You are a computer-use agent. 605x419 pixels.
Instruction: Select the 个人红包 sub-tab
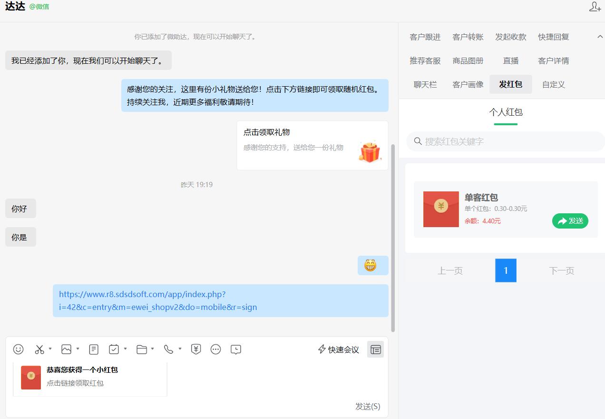coord(506,112)
